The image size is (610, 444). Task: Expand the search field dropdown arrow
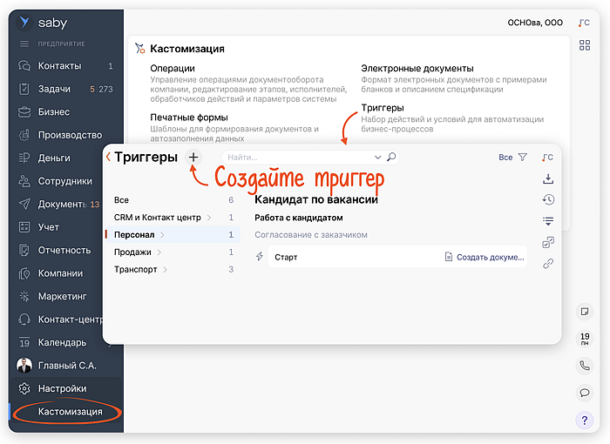tap(378, 158)
